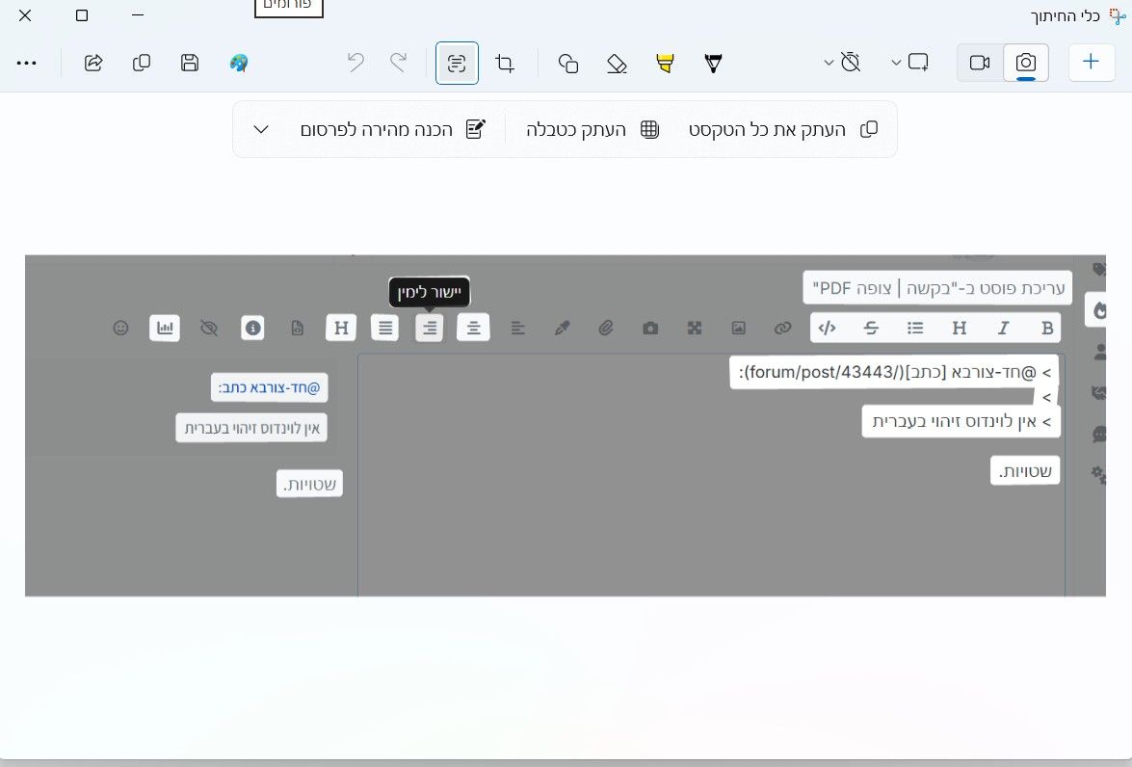Expand the text actions chevron

tap(261, 129)
